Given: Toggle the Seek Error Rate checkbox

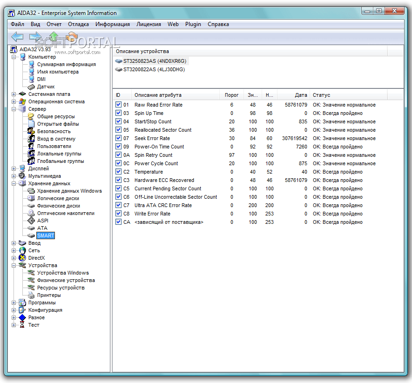Looking at the screenshot, I should [119, 138].
